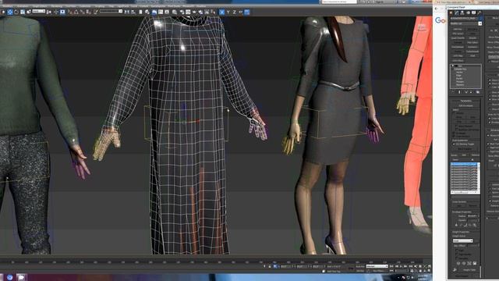Restrict transform to Y axis
This screenshot has width=499, height=281.
coord(228,12)
